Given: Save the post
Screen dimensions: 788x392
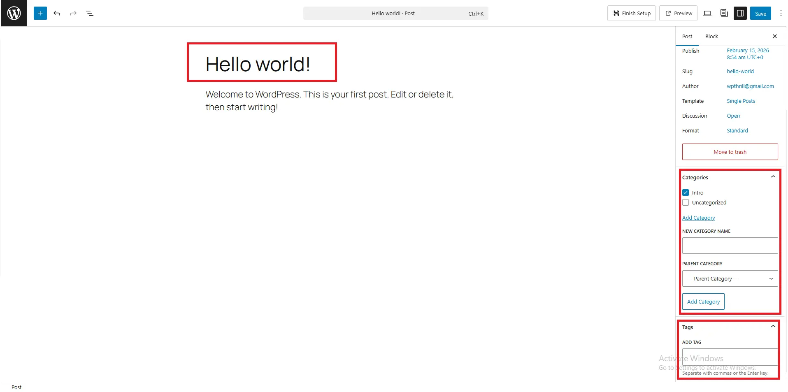Looking at the screenshot, I should coord(760,13).
